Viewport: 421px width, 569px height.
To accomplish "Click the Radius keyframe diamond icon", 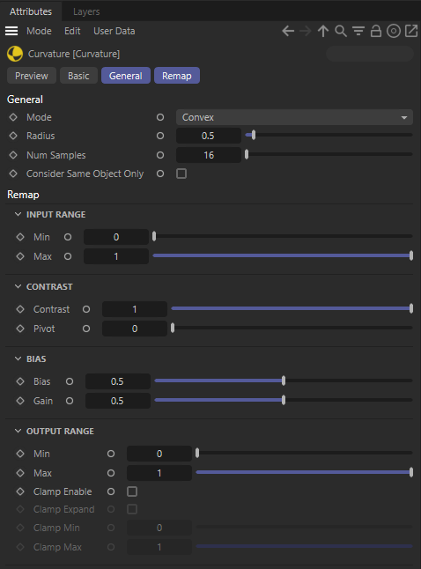I will 13,136.
